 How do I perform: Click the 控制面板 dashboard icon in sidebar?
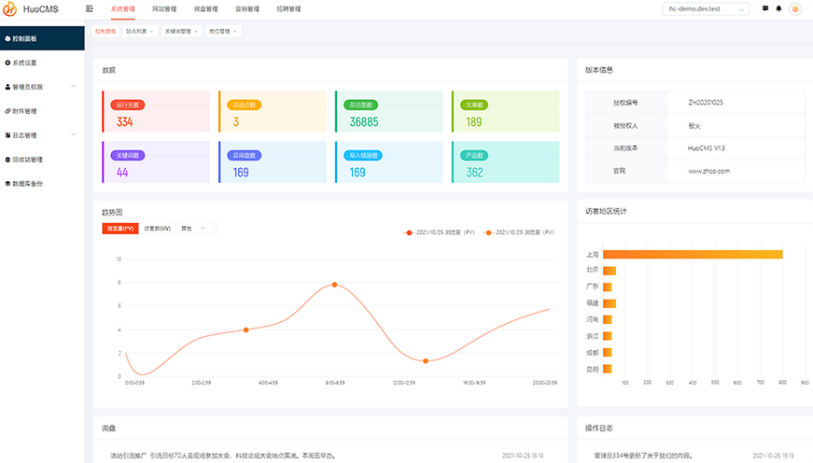[x=7, y=39]
